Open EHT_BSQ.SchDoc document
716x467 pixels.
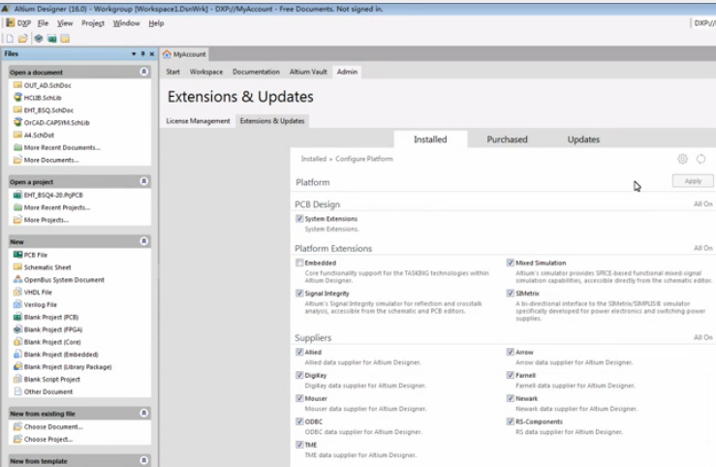point(48,110)
